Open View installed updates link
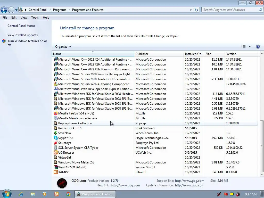This screenshot has height=198, width=264. tap(23, 35)
